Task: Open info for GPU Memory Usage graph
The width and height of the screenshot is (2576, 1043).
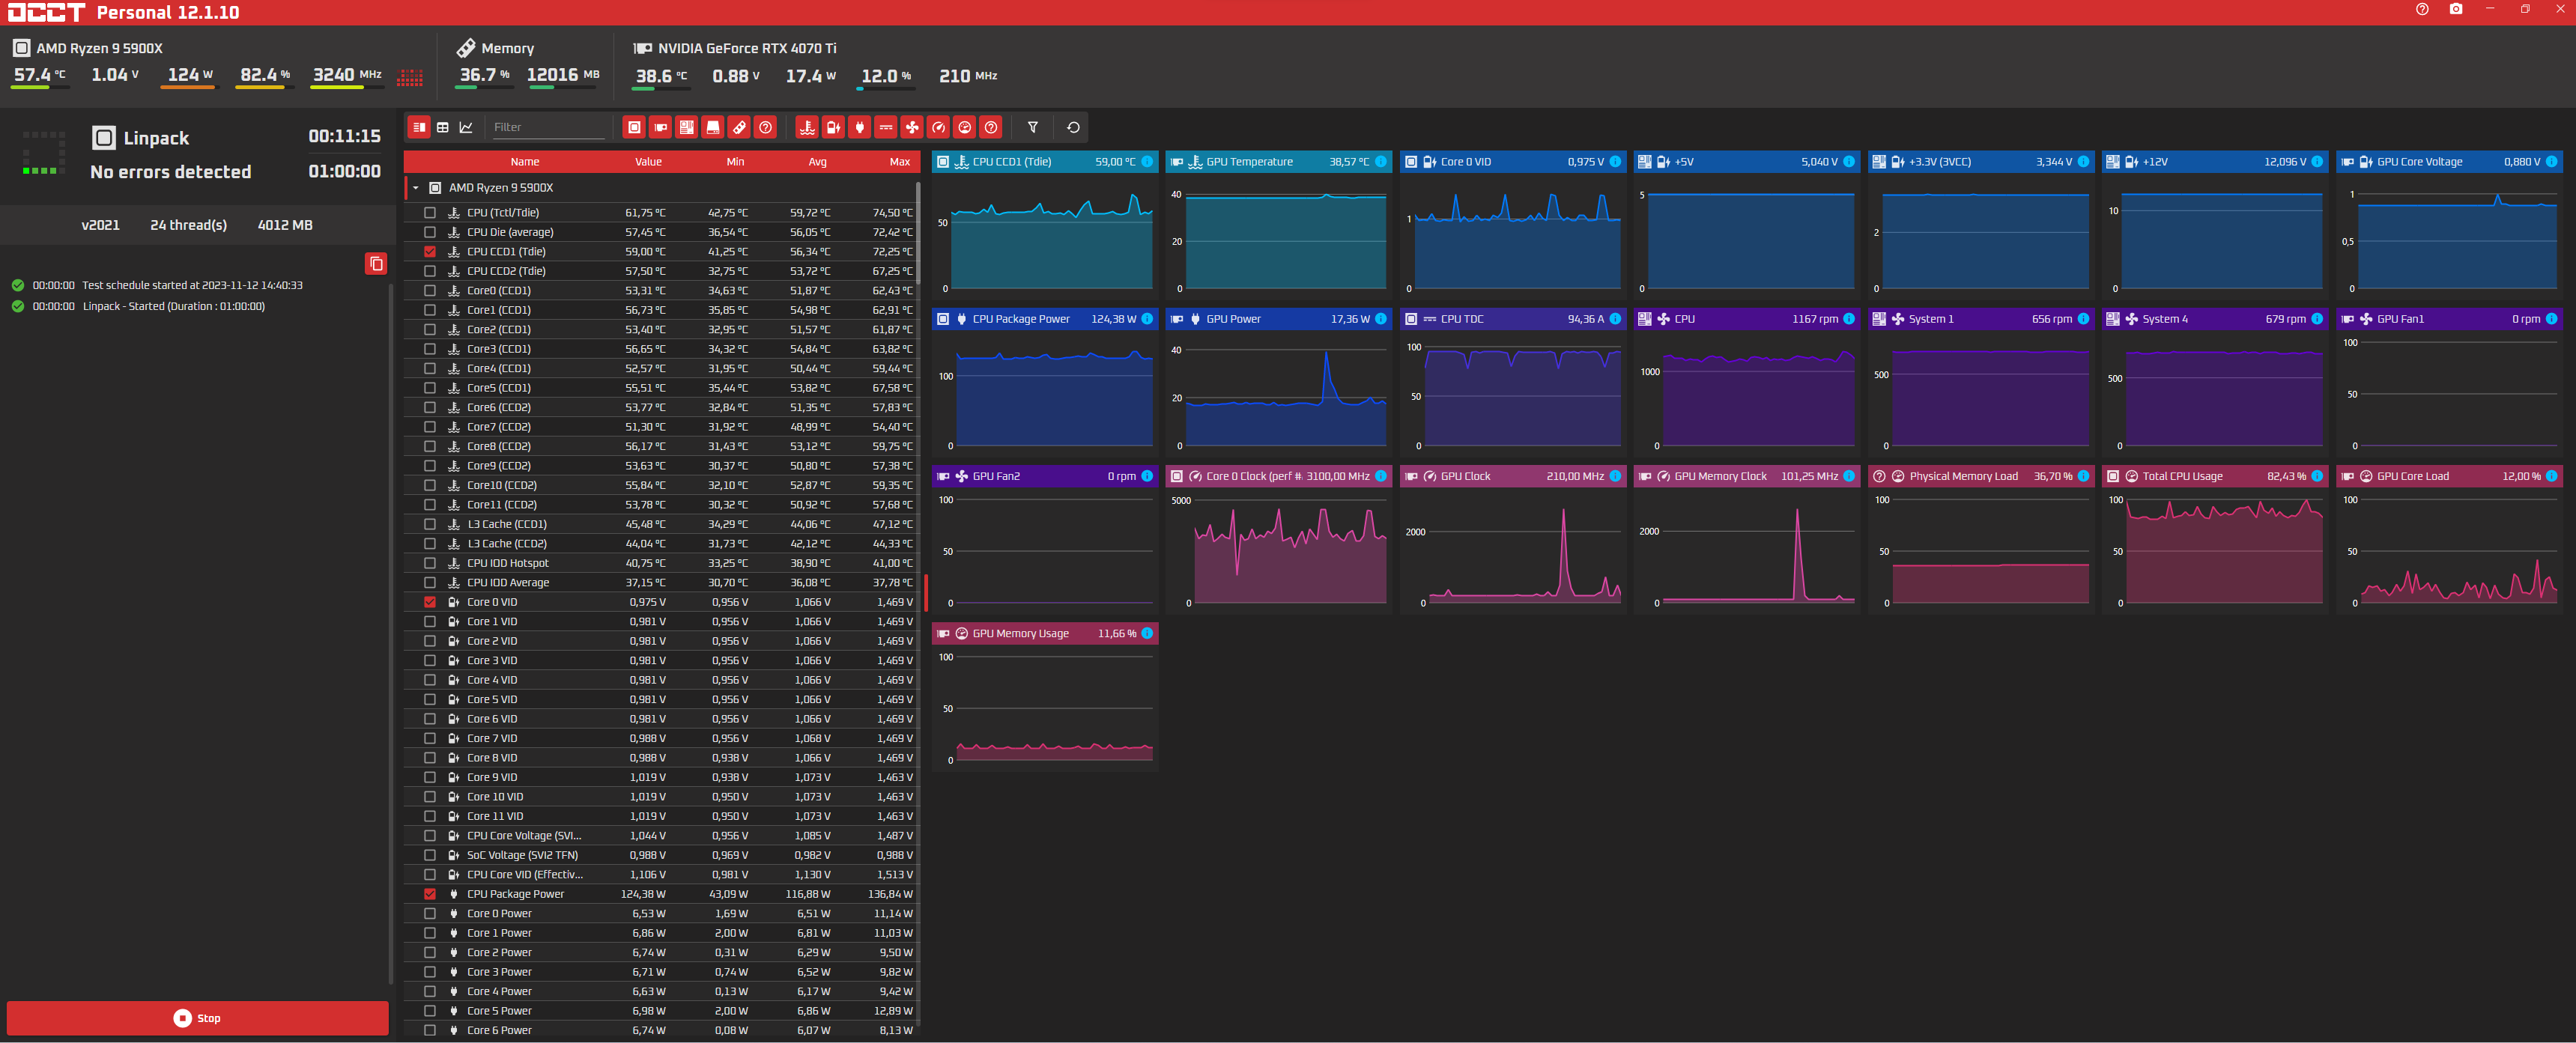Action: (x=1147, y=634)
